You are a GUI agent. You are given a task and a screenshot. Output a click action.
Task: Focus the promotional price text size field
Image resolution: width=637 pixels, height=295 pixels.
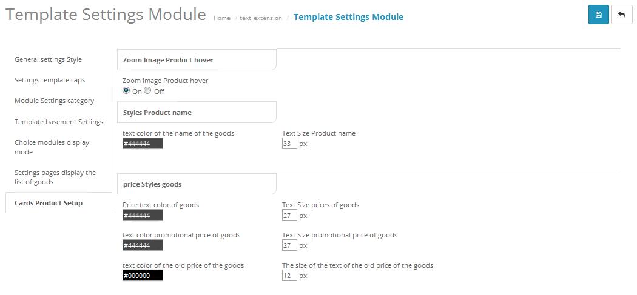click(x=289, y=245)
